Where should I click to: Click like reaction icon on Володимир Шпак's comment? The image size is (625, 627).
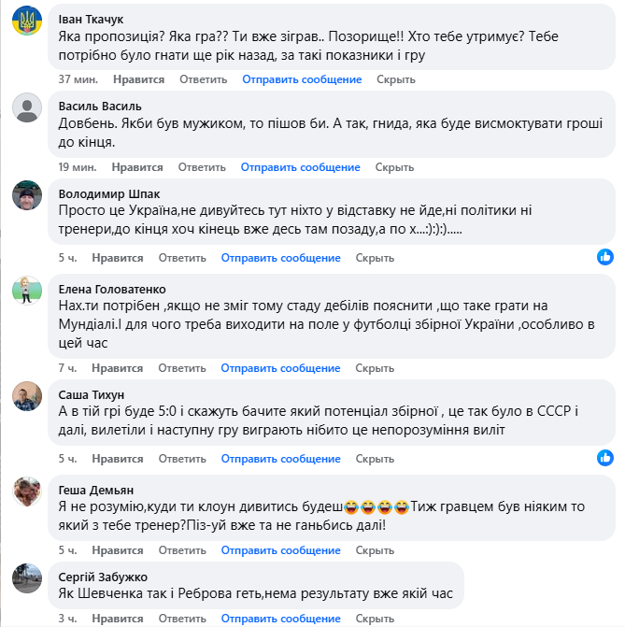tap(605, 256)
